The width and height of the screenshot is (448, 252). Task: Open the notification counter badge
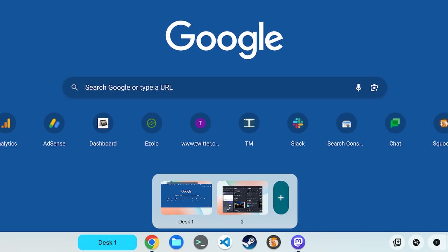(436, 242)
